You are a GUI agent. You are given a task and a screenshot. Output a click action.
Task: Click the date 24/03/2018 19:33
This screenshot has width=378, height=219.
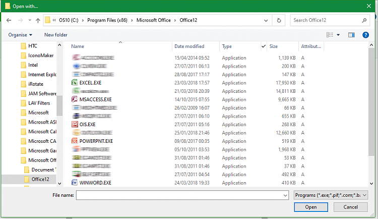coord(192,183)
